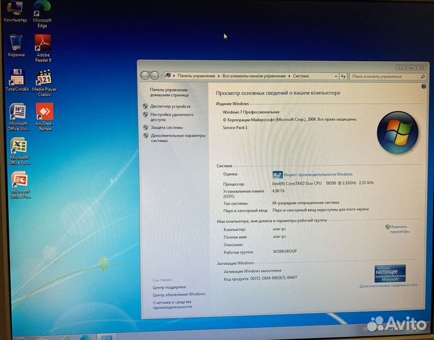Image resolution: width=434 pixels, height=340 pixels.
Task: Click 64-разрядная операционная система text
Action: (305, 203)
